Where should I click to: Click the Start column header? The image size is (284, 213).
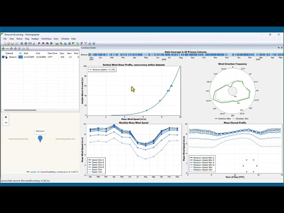point(26,53)
